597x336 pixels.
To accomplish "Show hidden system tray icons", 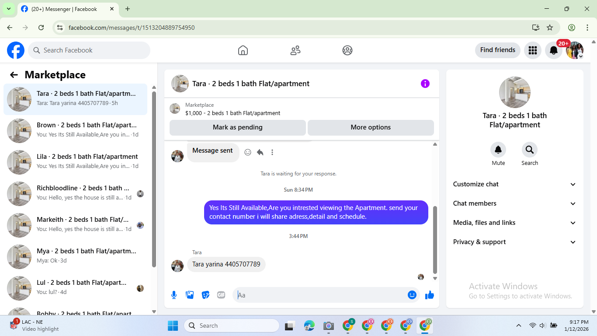I will click(519, 325).
